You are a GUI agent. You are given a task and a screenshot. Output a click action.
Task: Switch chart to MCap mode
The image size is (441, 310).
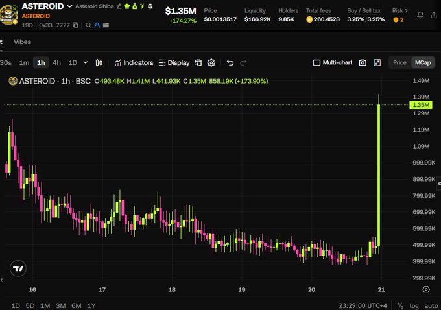point(423,62)
